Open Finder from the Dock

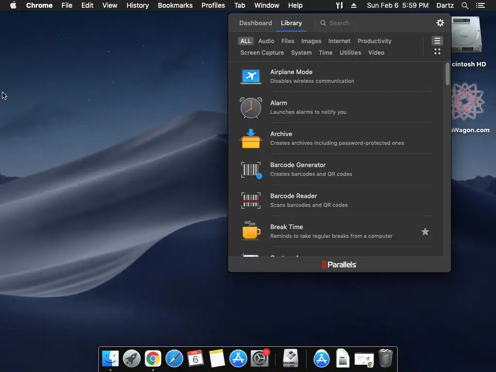[110, 358]
